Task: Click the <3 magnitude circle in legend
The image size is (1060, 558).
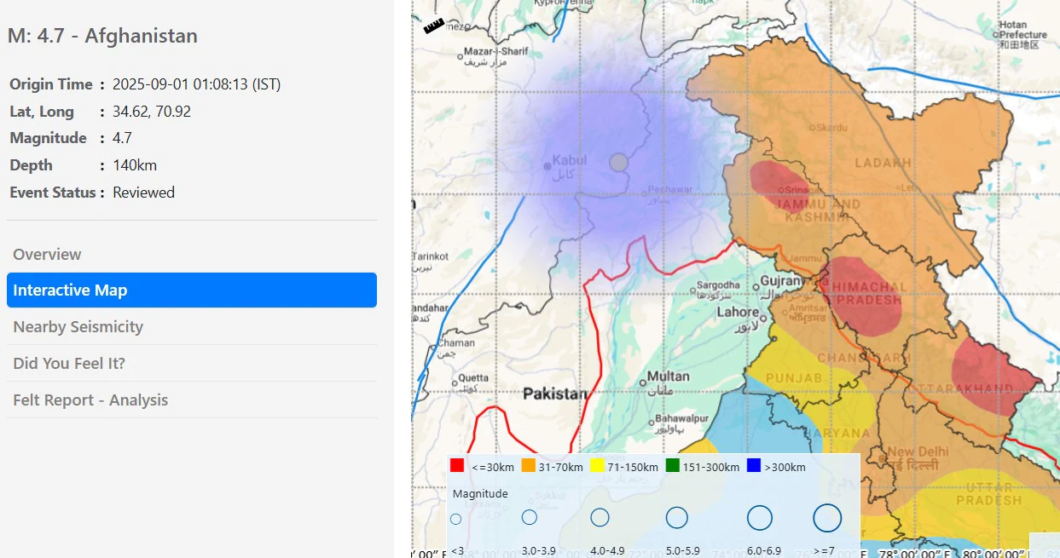Action: (x=456, y=518)
